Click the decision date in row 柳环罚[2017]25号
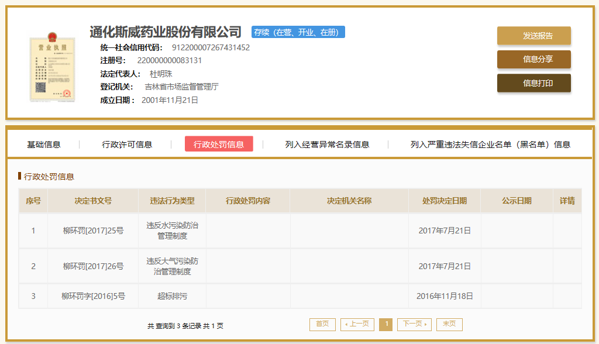Viewport: 599px width, 344px height. click(x=445, y=231)
